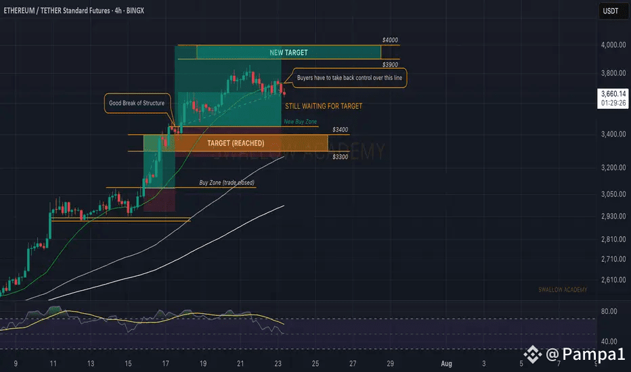Click the 3,800.00 price axis value

pyautogui.click(x=613, y=73)
